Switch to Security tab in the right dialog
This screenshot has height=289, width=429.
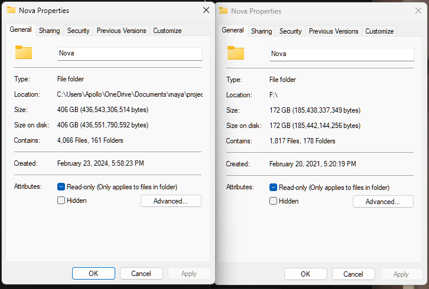pyautogui.click(x=290, y=31)
